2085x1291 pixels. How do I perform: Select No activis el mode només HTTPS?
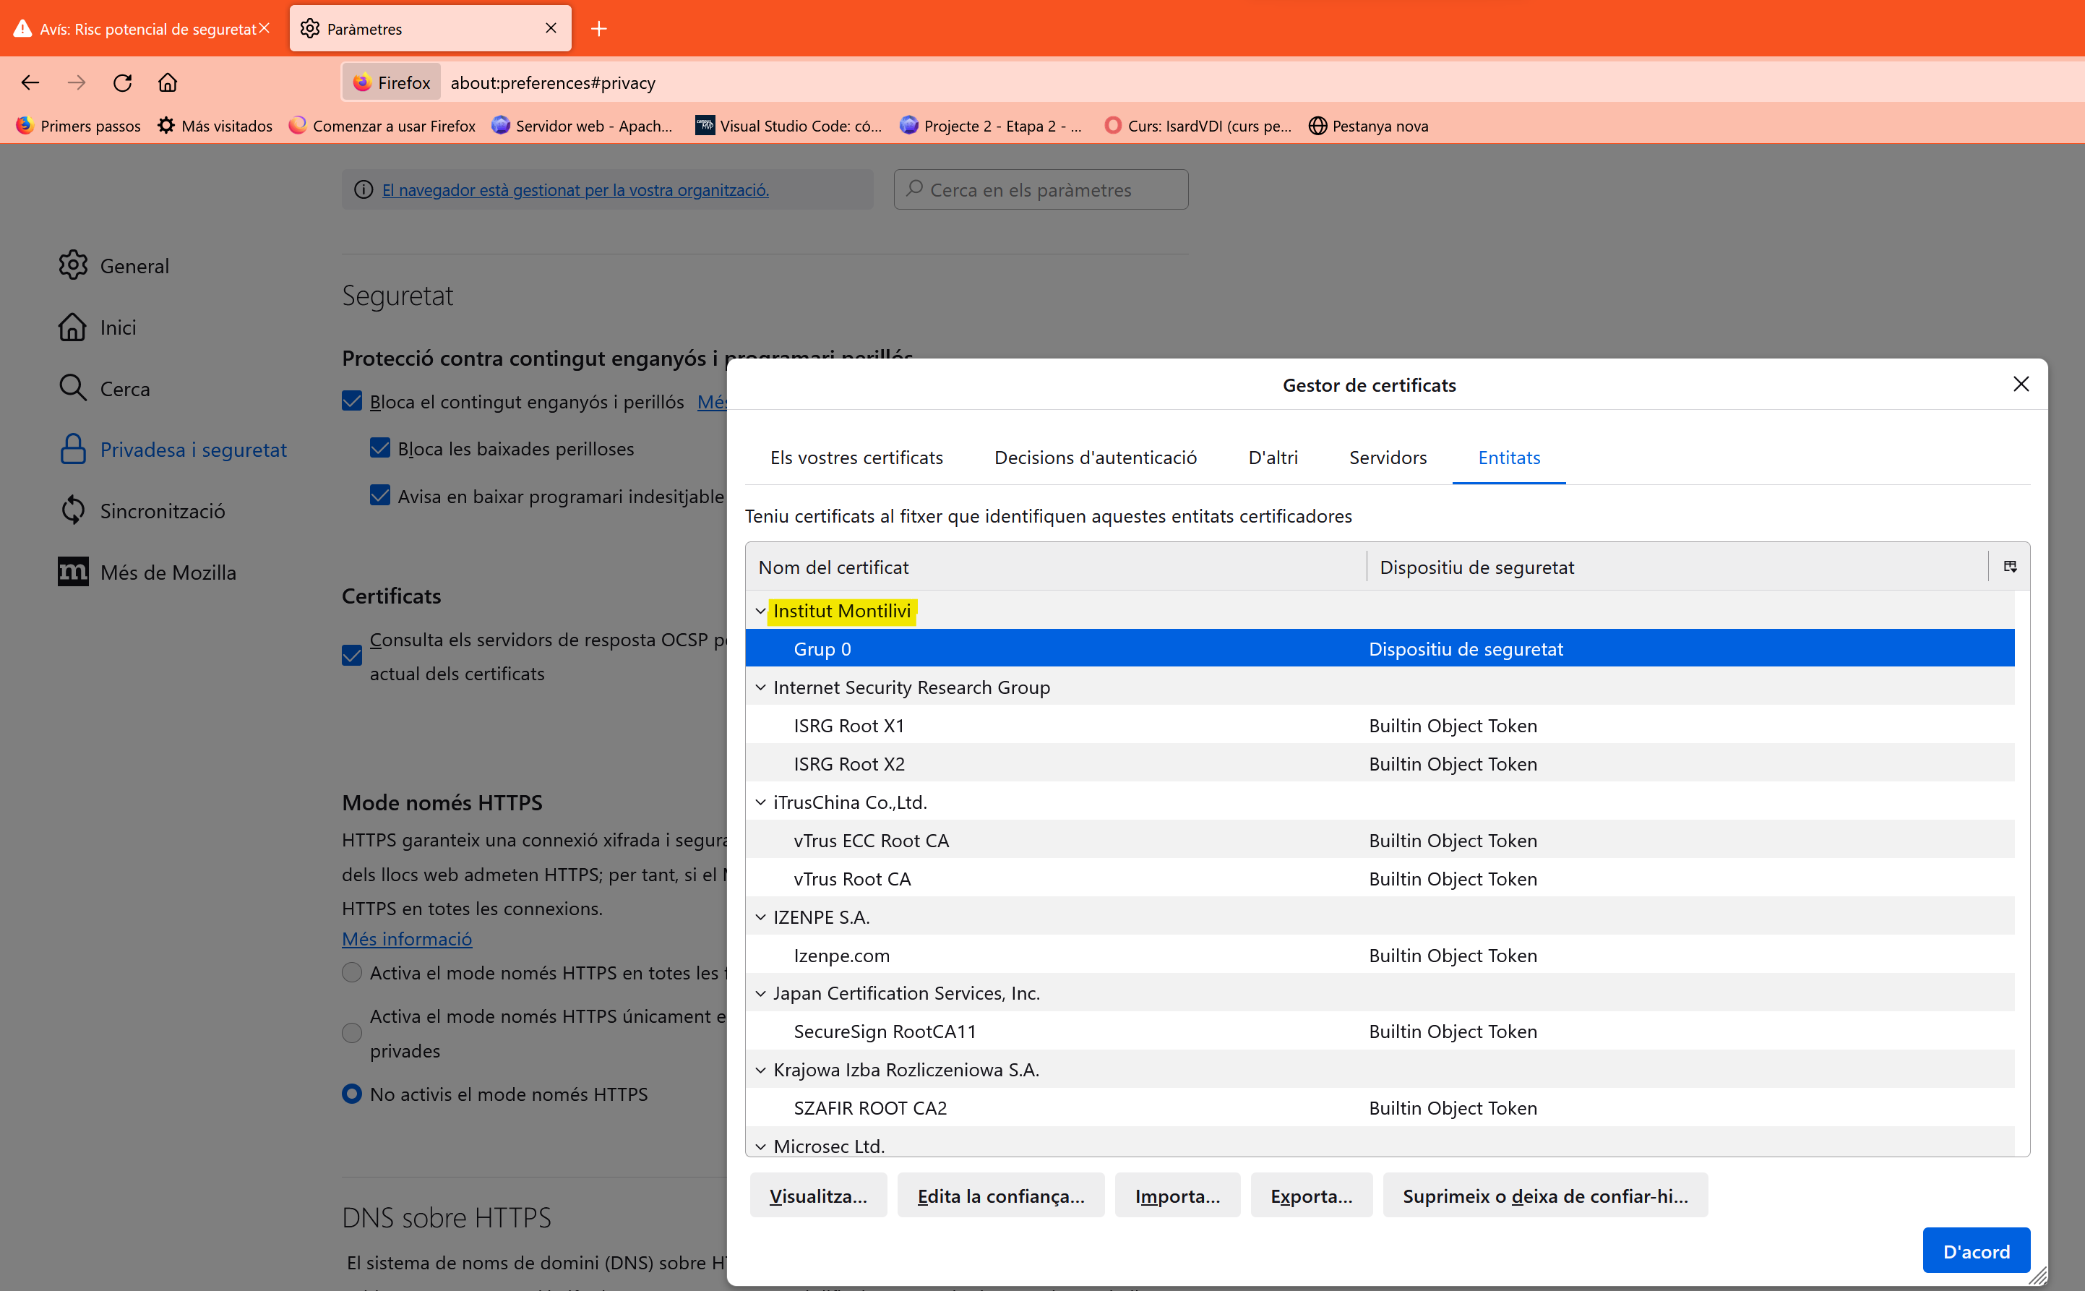click(352, 1094)
